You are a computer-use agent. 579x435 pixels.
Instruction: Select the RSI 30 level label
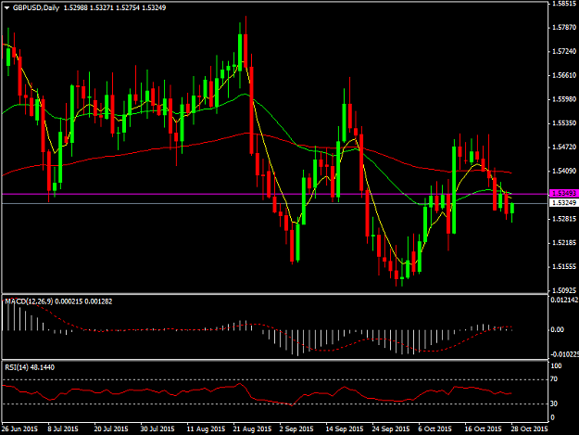click(x=553, y=403)
